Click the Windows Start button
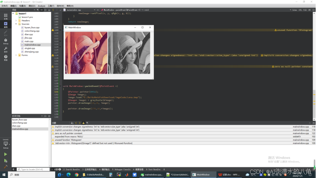Image resolution: width=316 pixels, height=178 pixels. (x=4, y=175)
